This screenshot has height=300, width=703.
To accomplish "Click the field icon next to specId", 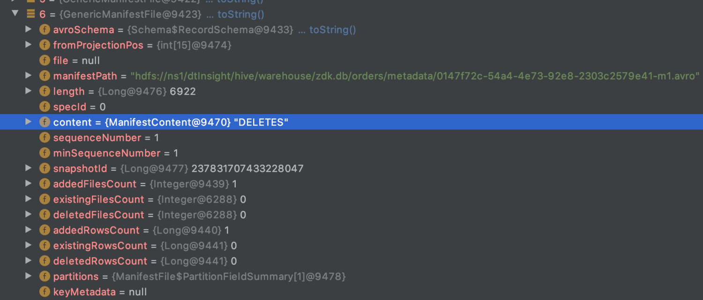I will coord(45,107).
